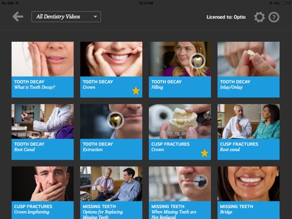292x219 pixels.
Task: Select the Cusp Fractures 'Root canal' caption
Action: tap(230, 150)
